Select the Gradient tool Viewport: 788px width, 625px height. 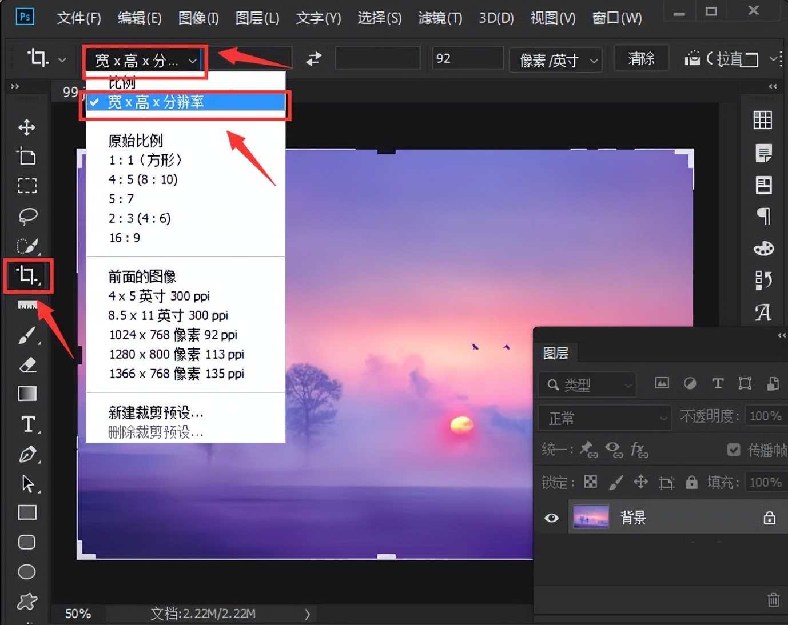26,394
